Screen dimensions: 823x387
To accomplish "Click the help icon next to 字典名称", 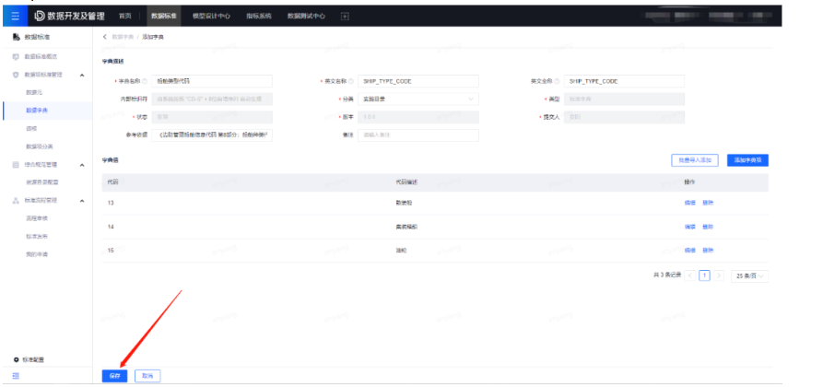I will [145, 81].
